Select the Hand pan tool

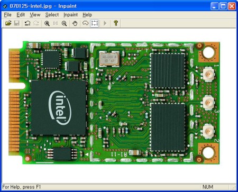pos(75,23)
